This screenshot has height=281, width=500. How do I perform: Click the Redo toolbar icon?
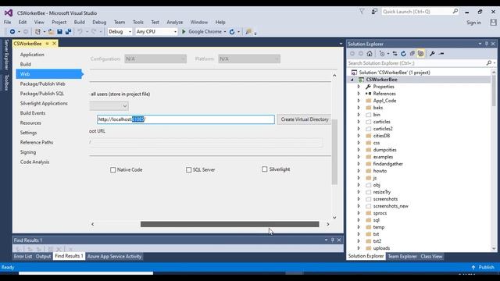point(94,31)
